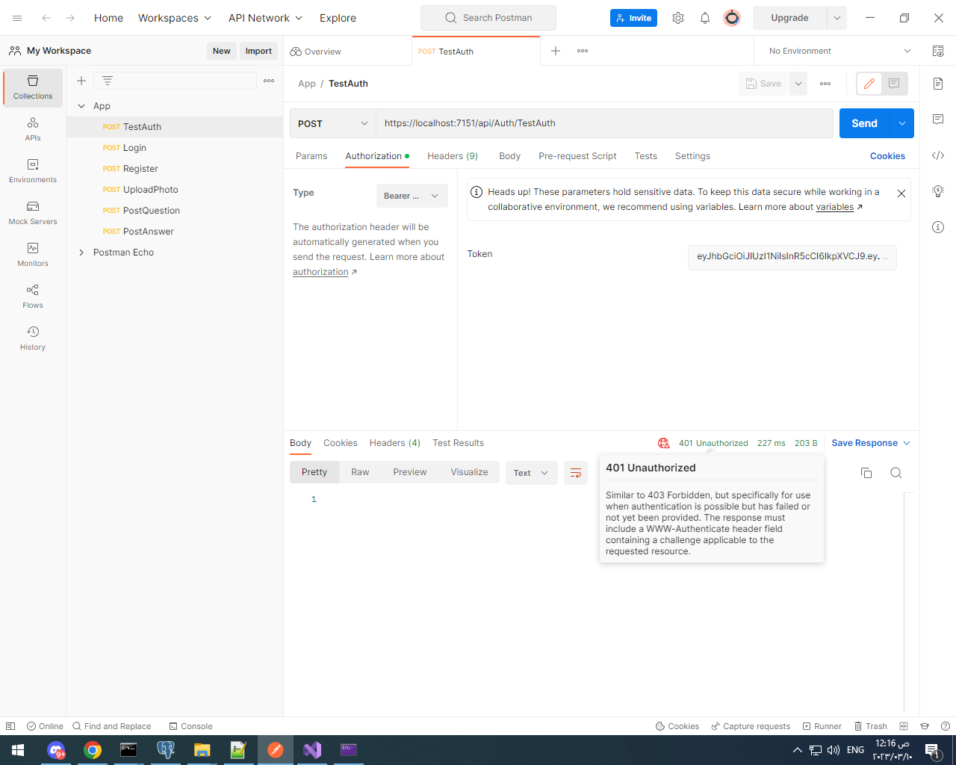Click the New button
Image resolution: width=956 pixels, height=765 pixels.
[222, 51]
